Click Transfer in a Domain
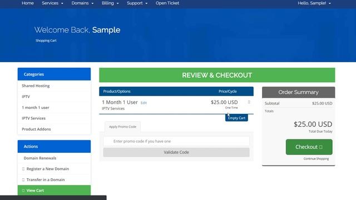356x200 pixels. pyautogui.click(x=54, y=179)
